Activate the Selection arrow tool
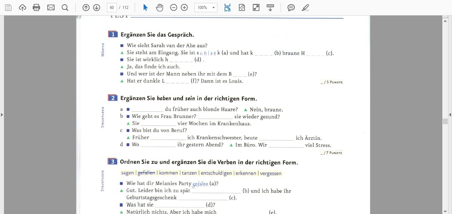 [145, 8]
